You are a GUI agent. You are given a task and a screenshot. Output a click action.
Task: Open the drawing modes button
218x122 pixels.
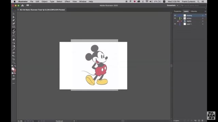tap(14, 76)
